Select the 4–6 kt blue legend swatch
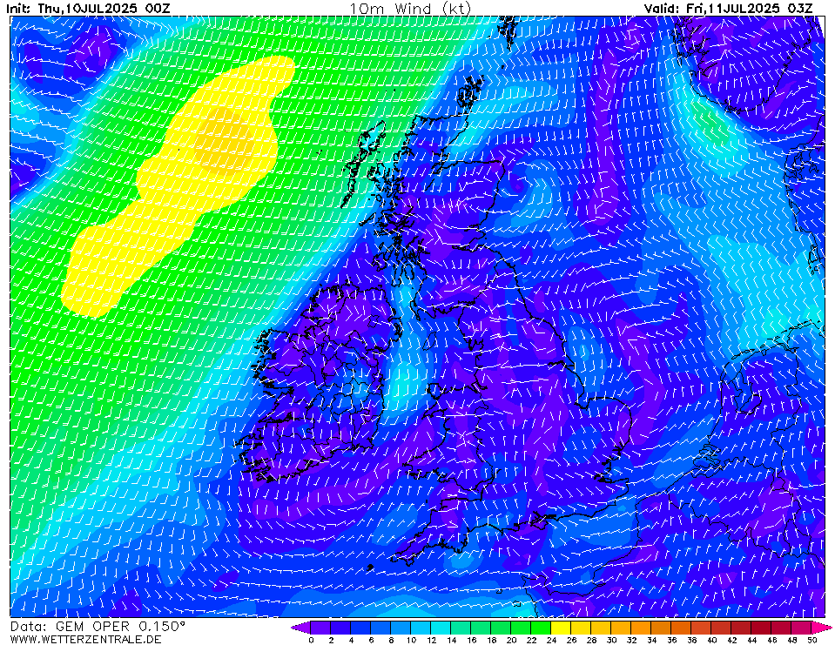 [360, 628]
